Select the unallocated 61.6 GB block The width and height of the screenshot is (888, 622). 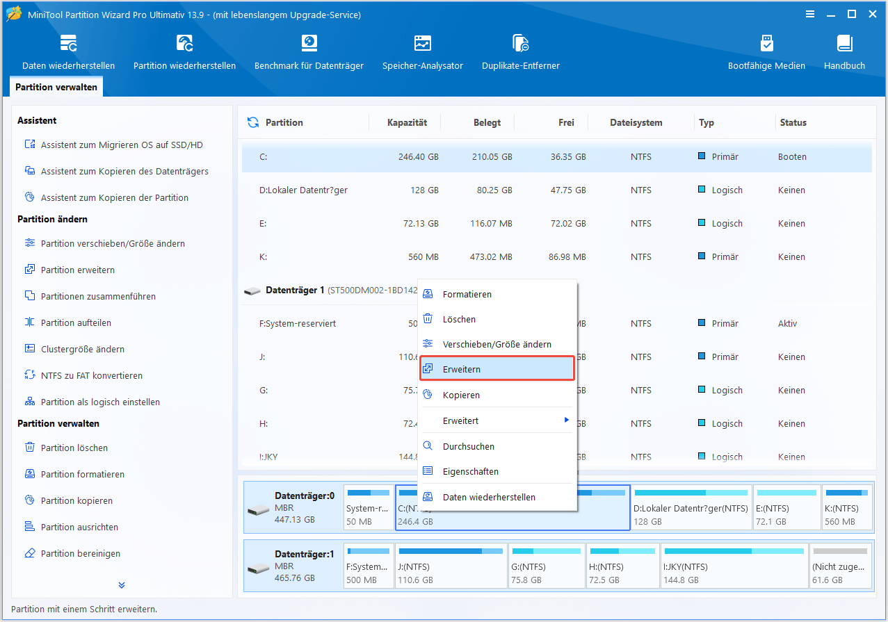(x=841, y=566)
